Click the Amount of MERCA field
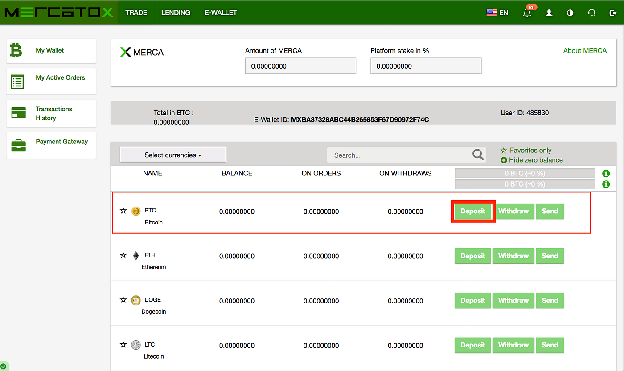Viewport: 624px width, 371px height. tap(300, 66)
